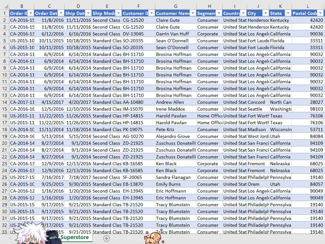The width and height of the screenshot is (325, 244).
Task: Click order date cell 9/25/2015
Action: [49, 184]
